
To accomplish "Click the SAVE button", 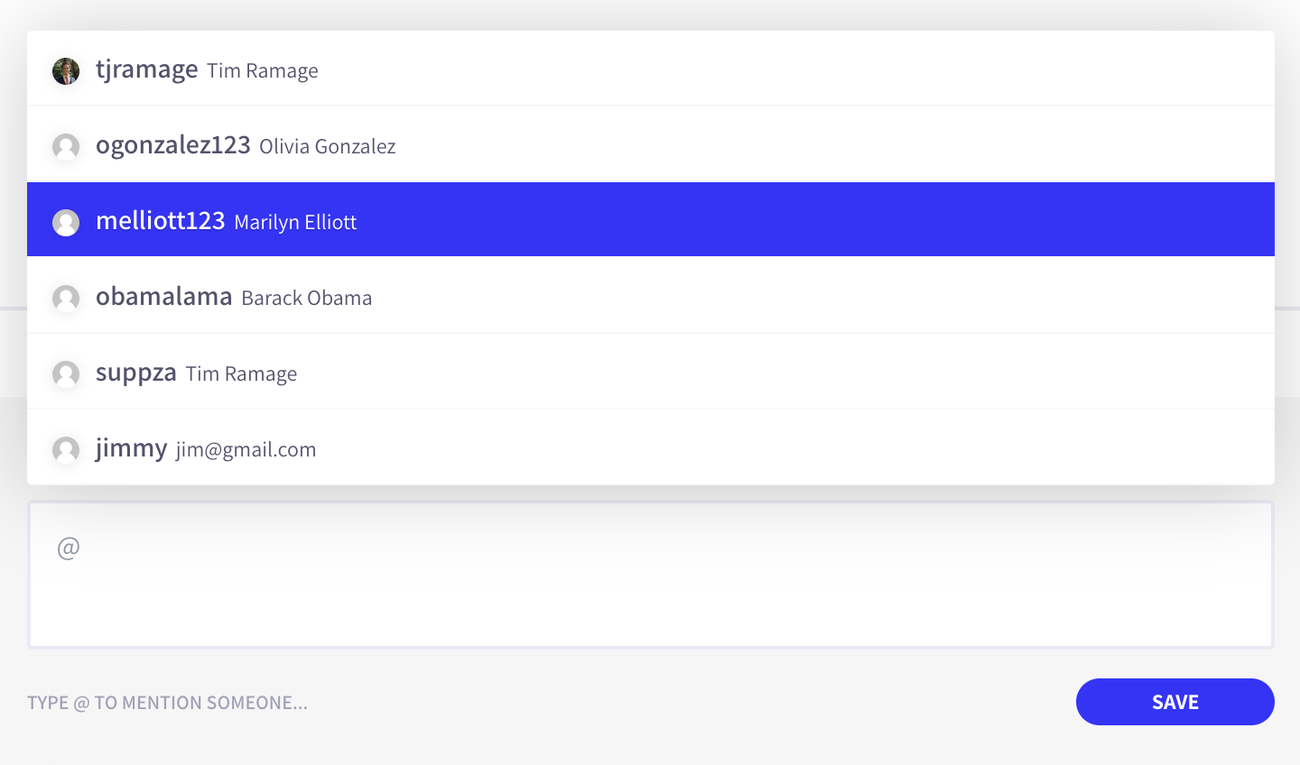I will tap(1175, 702).
